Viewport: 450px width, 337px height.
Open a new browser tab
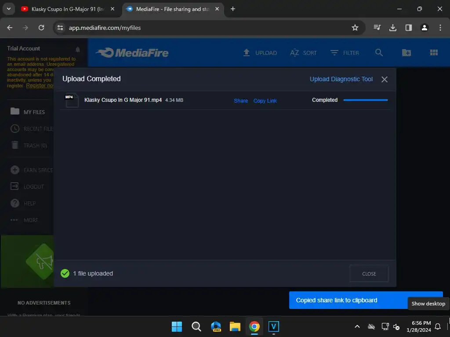click(233, 9)
